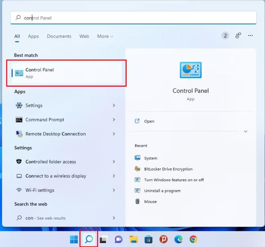Expand Wi-Fi settings result arrow

pyautogui.click(x=114, y=190)
